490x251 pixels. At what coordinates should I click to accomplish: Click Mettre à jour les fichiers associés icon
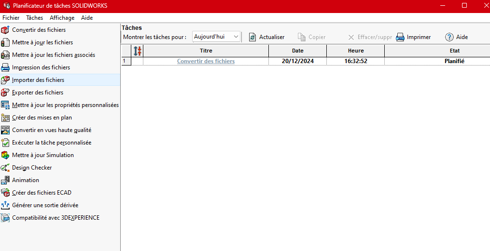point(5,55)
